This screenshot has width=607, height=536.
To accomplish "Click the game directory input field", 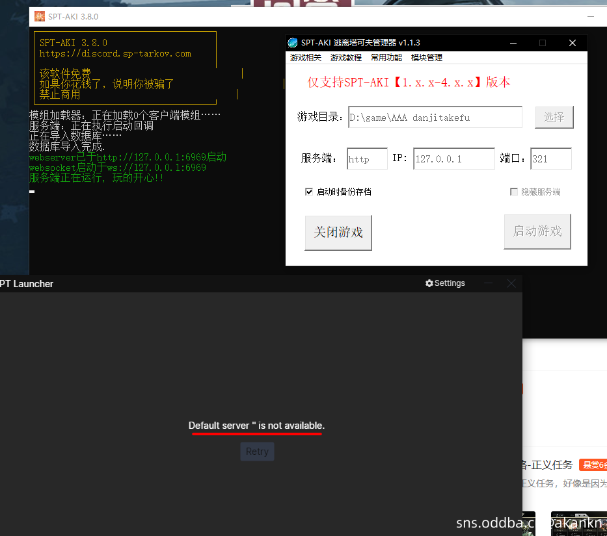I will pos(435,117).
